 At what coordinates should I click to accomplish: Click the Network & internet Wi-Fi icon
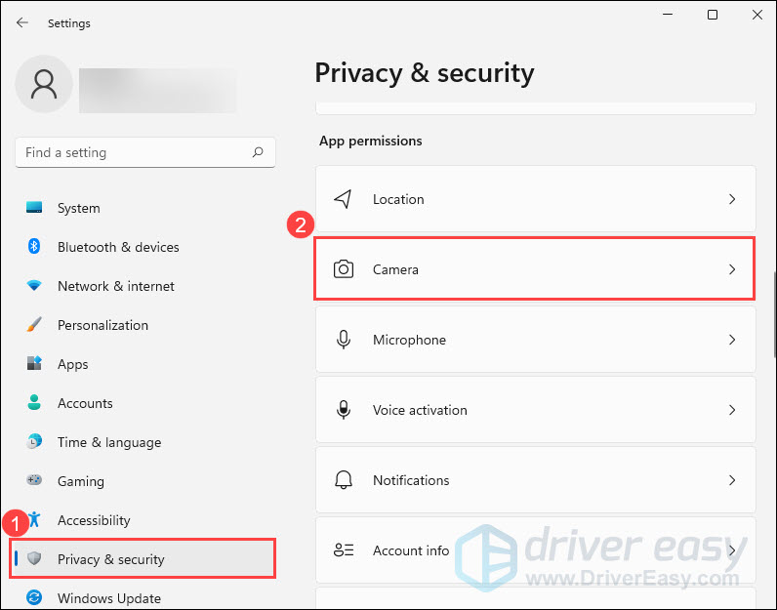pyautogui.click(x=35, y=286)
